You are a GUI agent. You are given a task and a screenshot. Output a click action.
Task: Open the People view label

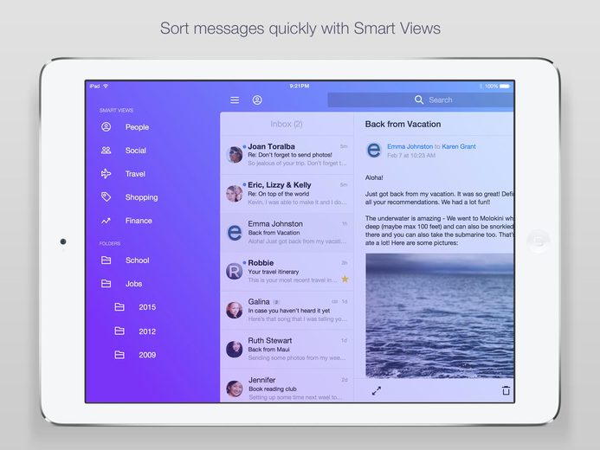137,127
